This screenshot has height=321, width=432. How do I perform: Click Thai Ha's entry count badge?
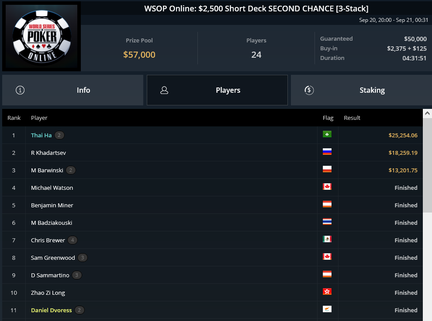(x=59, y=136)
